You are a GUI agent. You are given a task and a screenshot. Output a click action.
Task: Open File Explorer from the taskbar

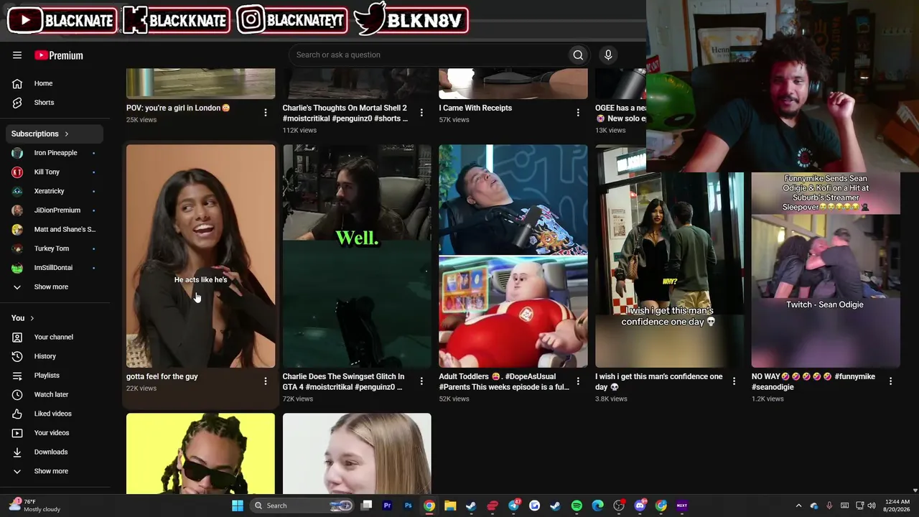pyautogui.click(x=450, y=506)
